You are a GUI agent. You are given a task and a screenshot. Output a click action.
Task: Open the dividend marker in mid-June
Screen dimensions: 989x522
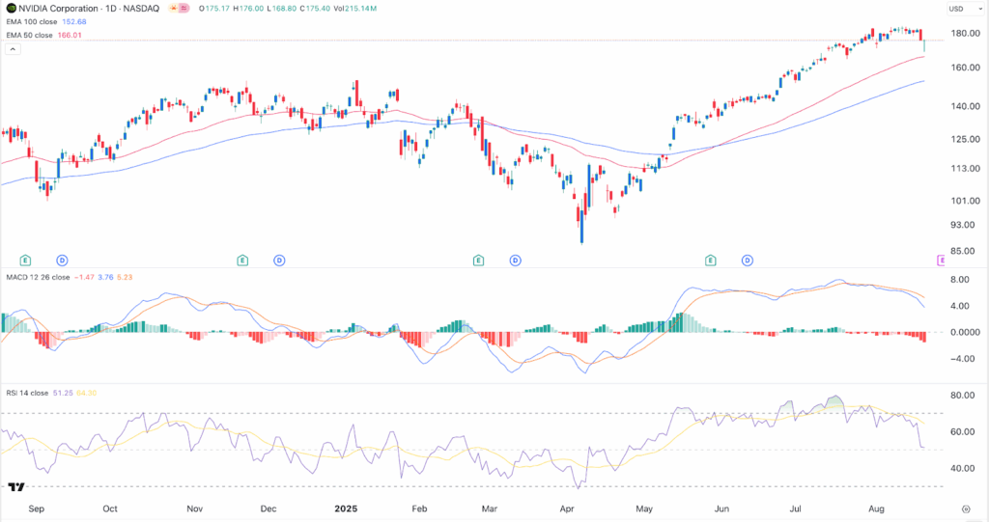click(x=748, y=260)
